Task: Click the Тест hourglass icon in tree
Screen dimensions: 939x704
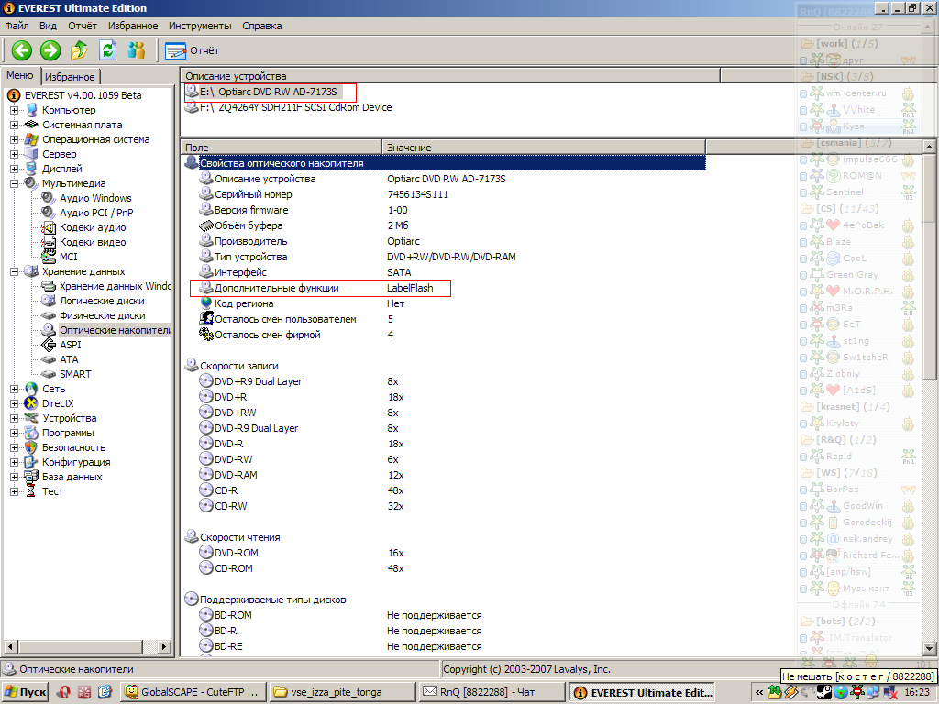Action: pyautogui.click(x=31, y=491)
